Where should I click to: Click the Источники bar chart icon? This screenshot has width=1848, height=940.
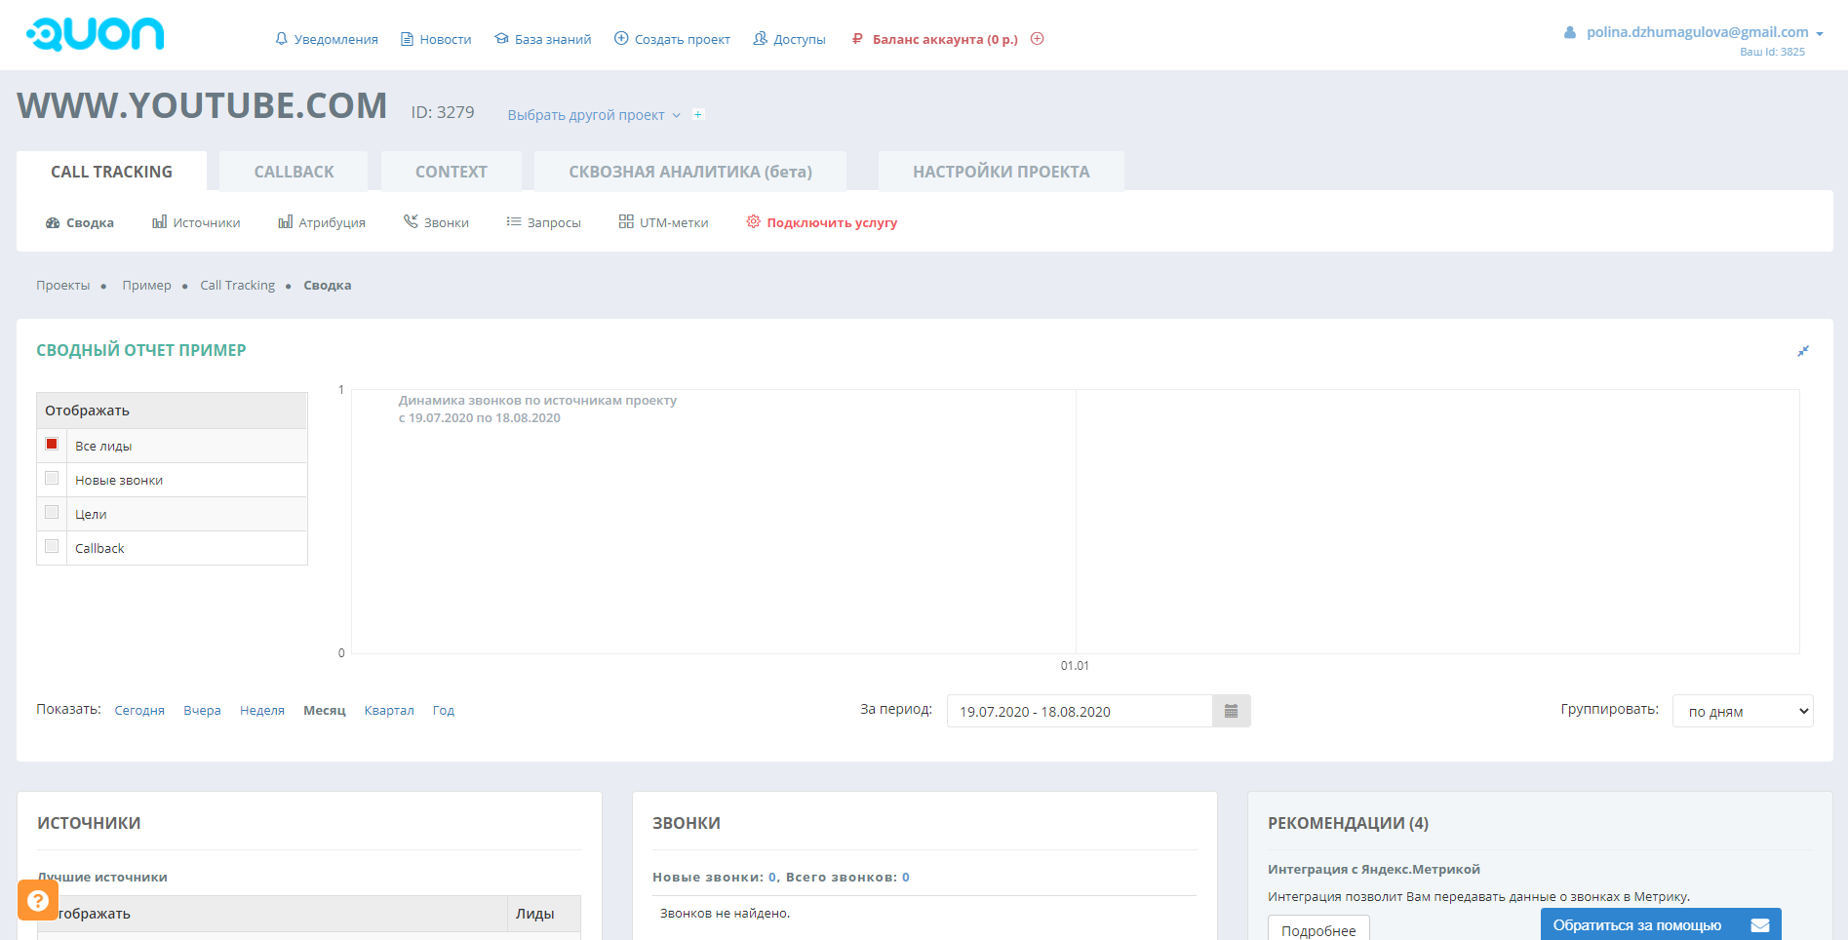click(159, 222)
